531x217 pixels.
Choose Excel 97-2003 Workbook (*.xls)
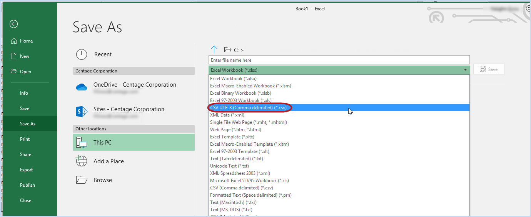tap(339, 100)
